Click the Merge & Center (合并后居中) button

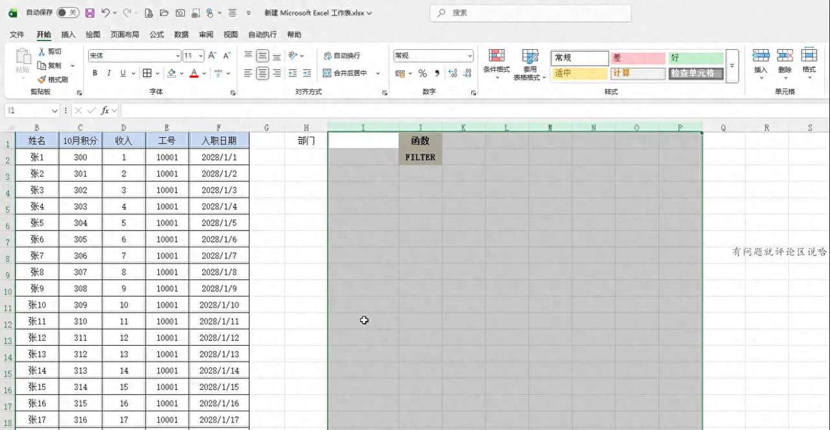point(345,73)
